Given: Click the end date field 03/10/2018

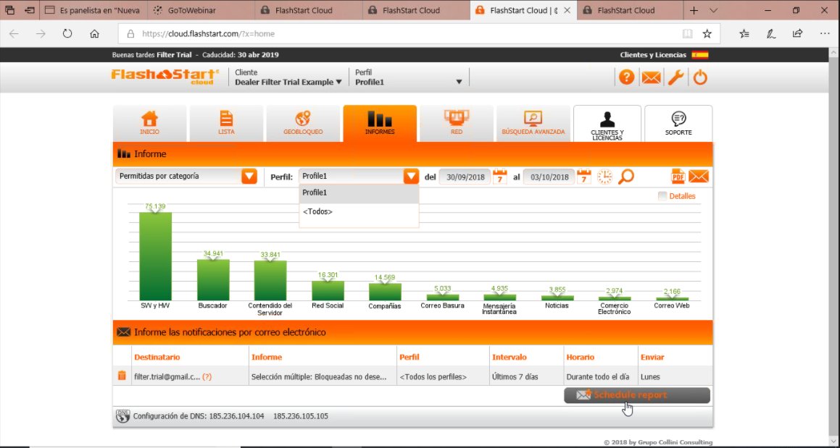Looking at the screenshot, I should (x=549, y=177).
